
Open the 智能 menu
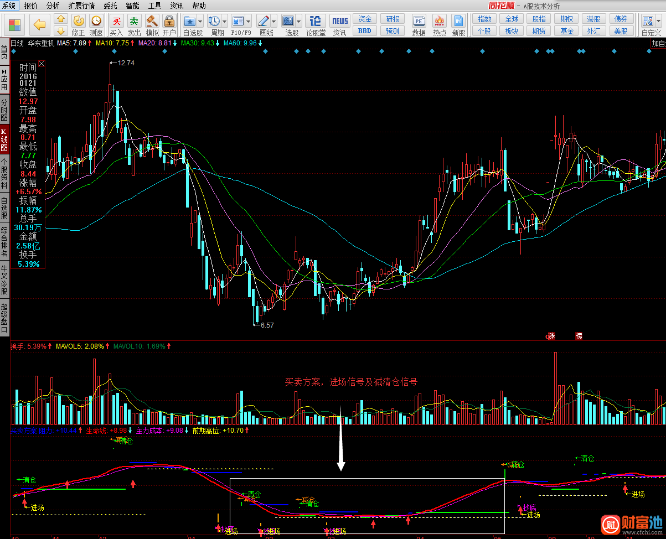pyautogui.click(x=132, y=6)
